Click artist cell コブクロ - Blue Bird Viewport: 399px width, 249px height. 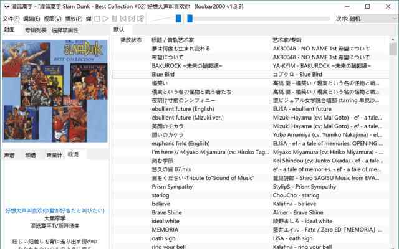[x=297, y=75]
